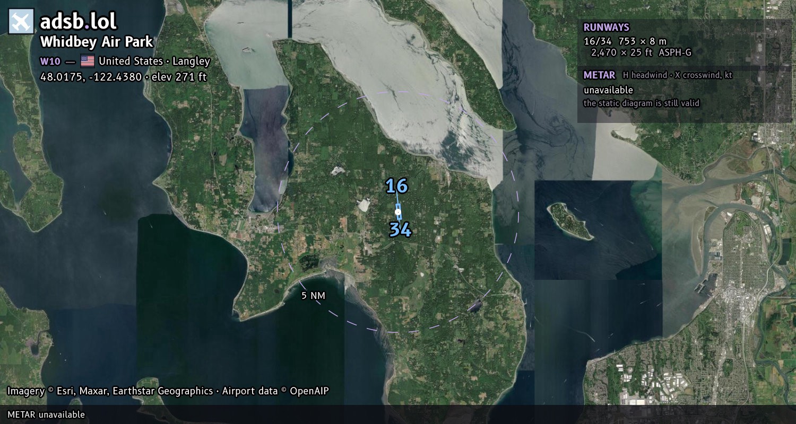This screenshot has width=796, height=424.
Task: Click the W10 airport code
Action: [x=50, y=61]
